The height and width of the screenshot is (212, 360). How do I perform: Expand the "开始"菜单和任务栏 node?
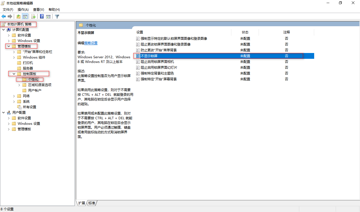tap(14, 52)
